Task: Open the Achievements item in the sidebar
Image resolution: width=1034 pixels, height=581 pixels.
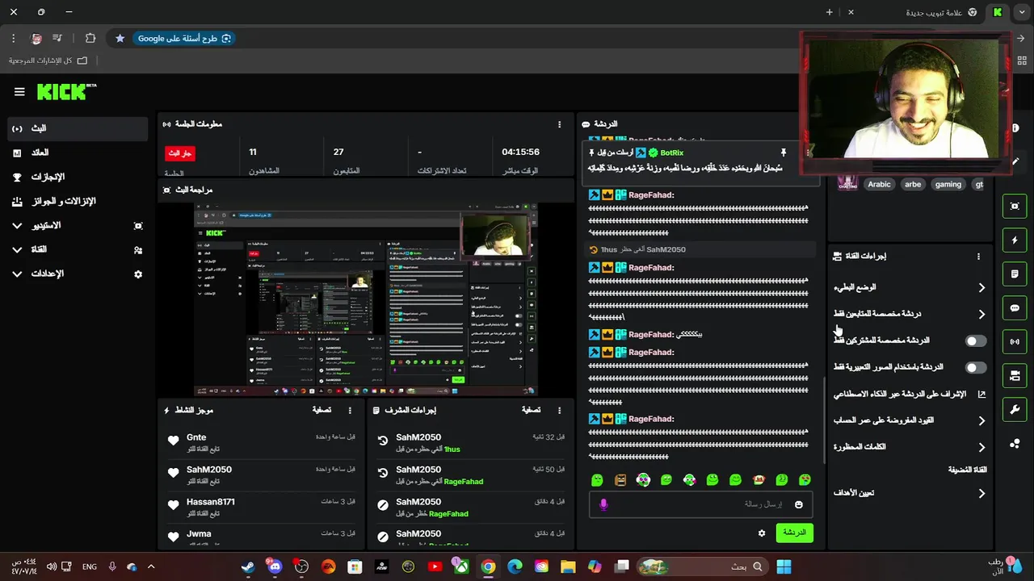Action: click(78, 177)
